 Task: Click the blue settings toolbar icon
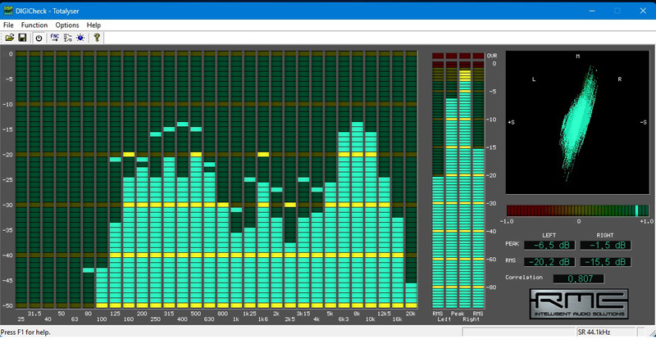click(x=80, y=38)
